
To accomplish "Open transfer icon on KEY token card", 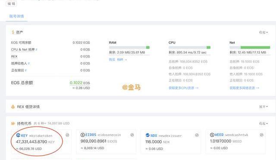I will click(x=67, y=135).
